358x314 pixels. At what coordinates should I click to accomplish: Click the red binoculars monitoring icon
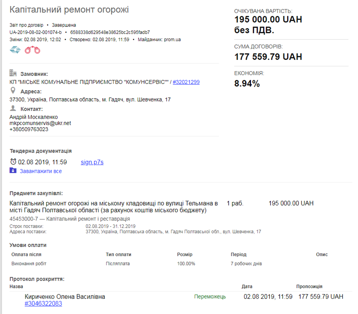[32, 50]
